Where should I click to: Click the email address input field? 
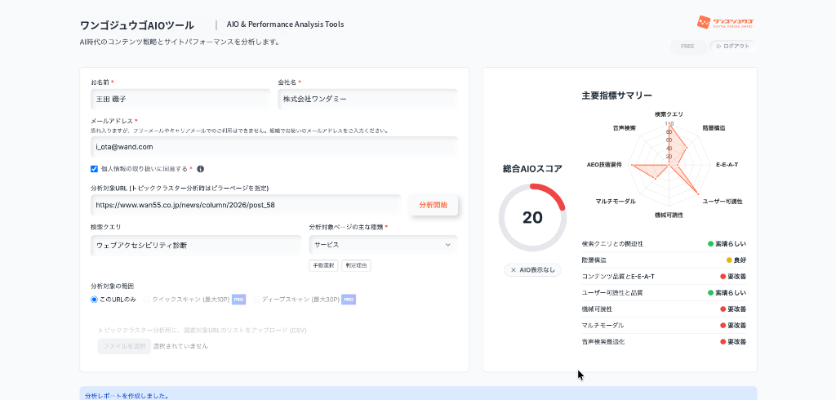pos(274,147)
